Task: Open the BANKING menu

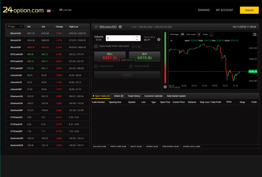Action: pyautogui.click(x=204, y=10)
